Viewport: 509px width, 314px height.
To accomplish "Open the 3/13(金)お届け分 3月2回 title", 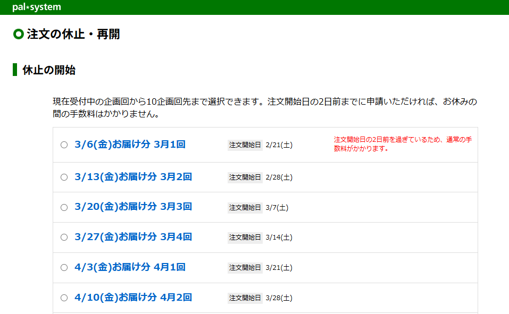I will coord(133,177).
